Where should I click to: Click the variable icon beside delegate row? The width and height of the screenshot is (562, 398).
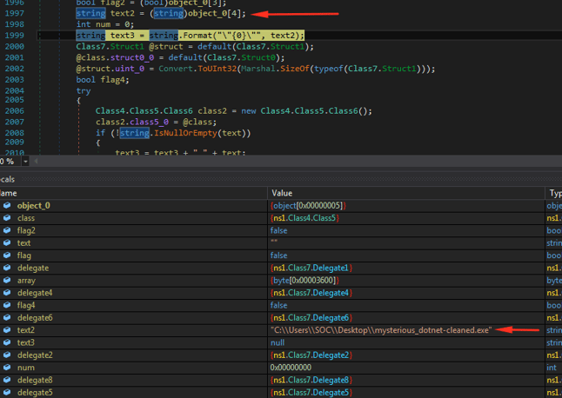tap(7, 268)
